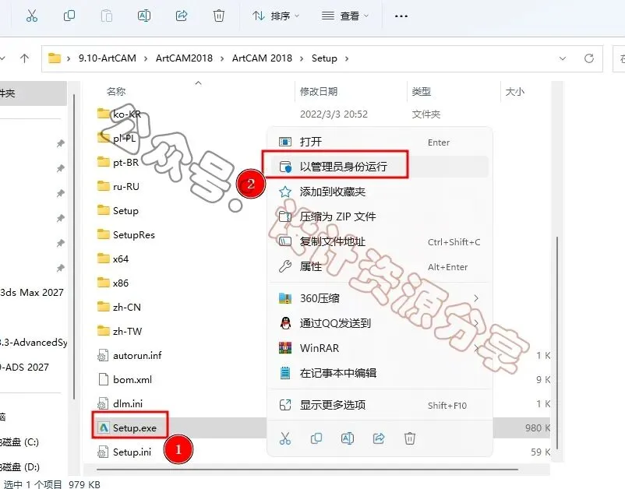Click the Share icon in top toolbar
Image resolution: width=625 pixels, height=489 pixels.
tap(182, 16)
